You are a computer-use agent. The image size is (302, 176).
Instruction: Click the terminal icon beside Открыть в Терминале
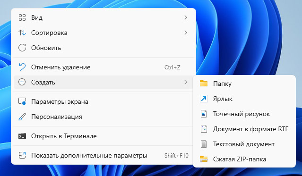(x=22, y=136)
